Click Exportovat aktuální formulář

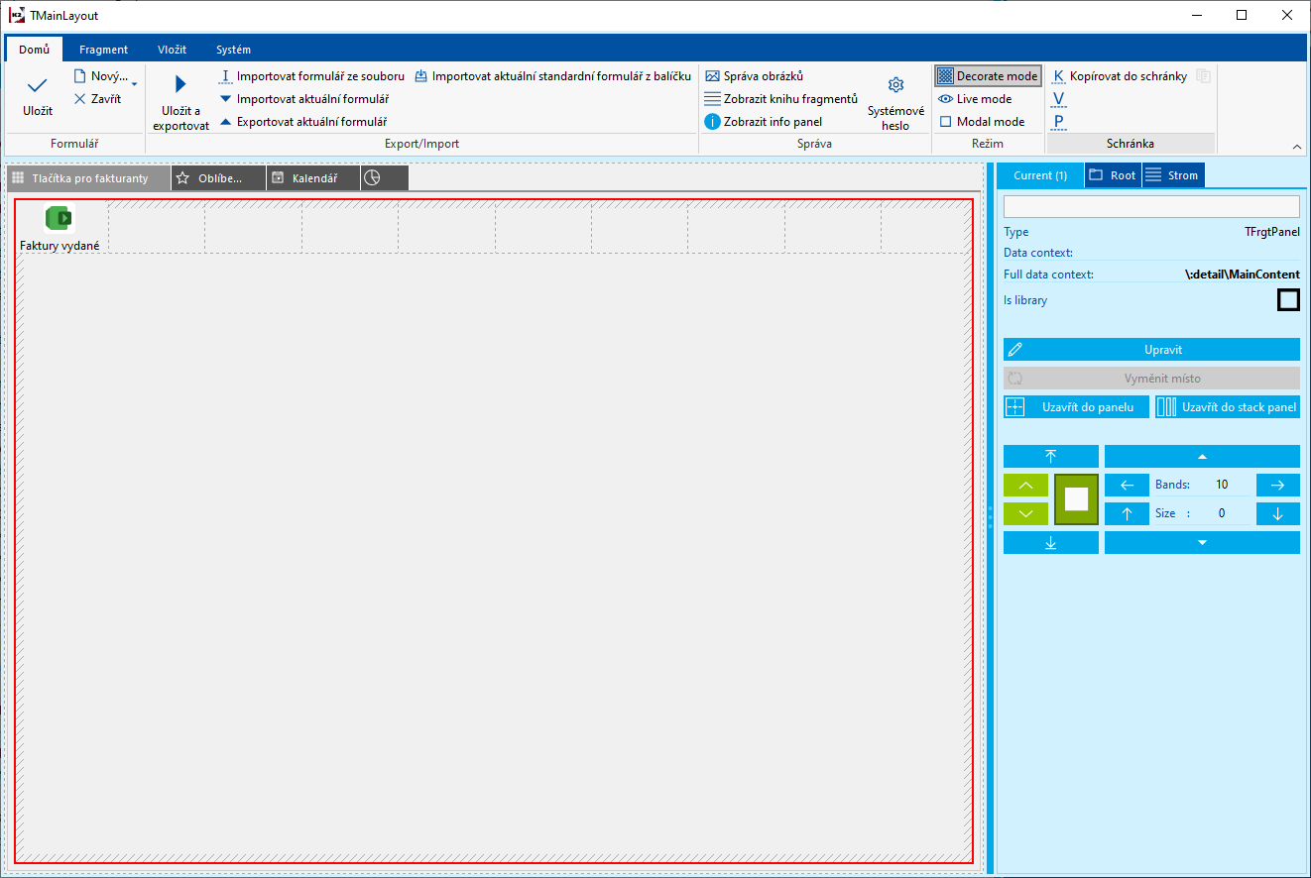[302, 122]
